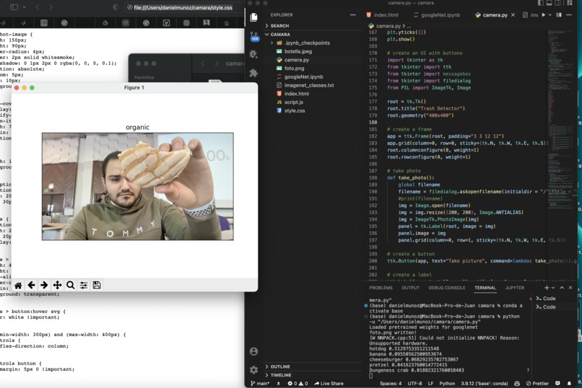The width and height of the screenshot is (582, 388).
Task: Collapse the CAMARA folder section
Action: pyautogui.click(x=313, y=34)
